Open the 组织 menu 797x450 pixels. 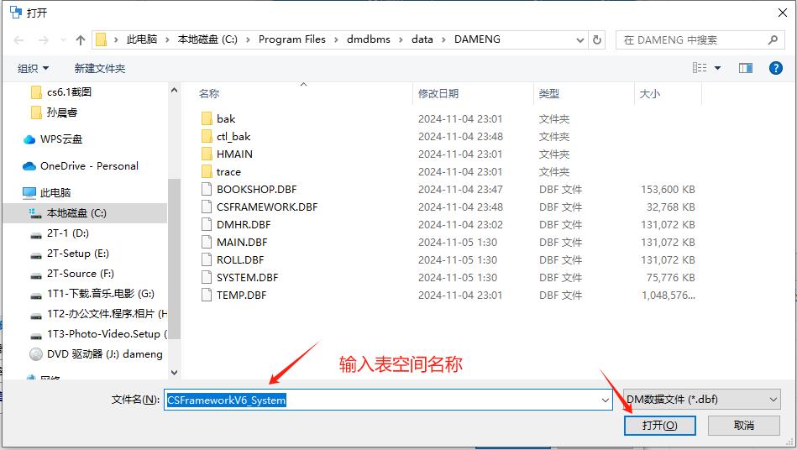click(33, 68)
